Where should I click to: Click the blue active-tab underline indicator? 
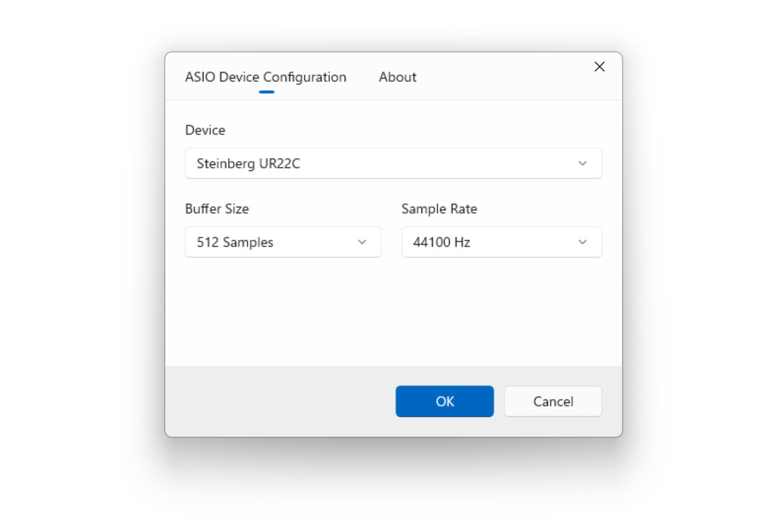pos(266,92)
